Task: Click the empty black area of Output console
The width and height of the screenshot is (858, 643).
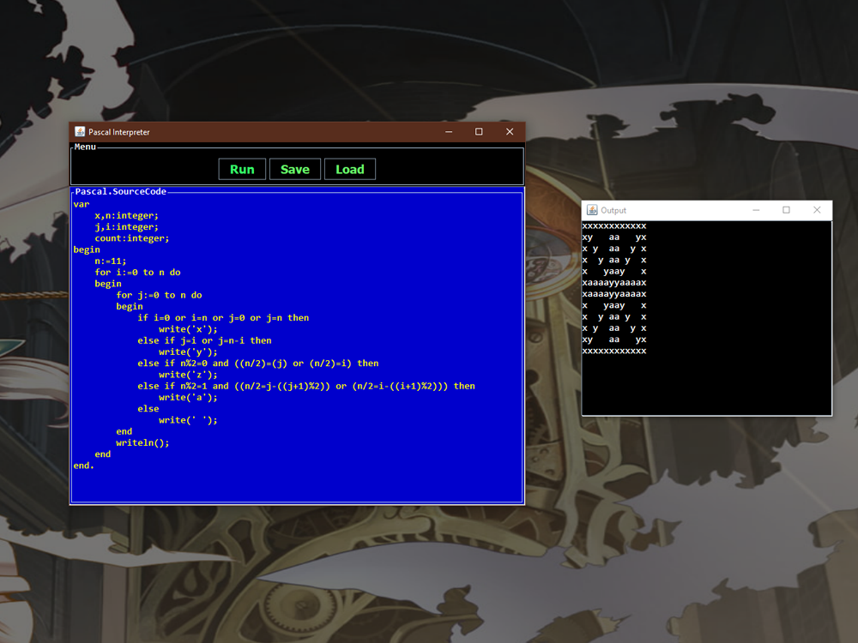Action: tap(706, 386)
